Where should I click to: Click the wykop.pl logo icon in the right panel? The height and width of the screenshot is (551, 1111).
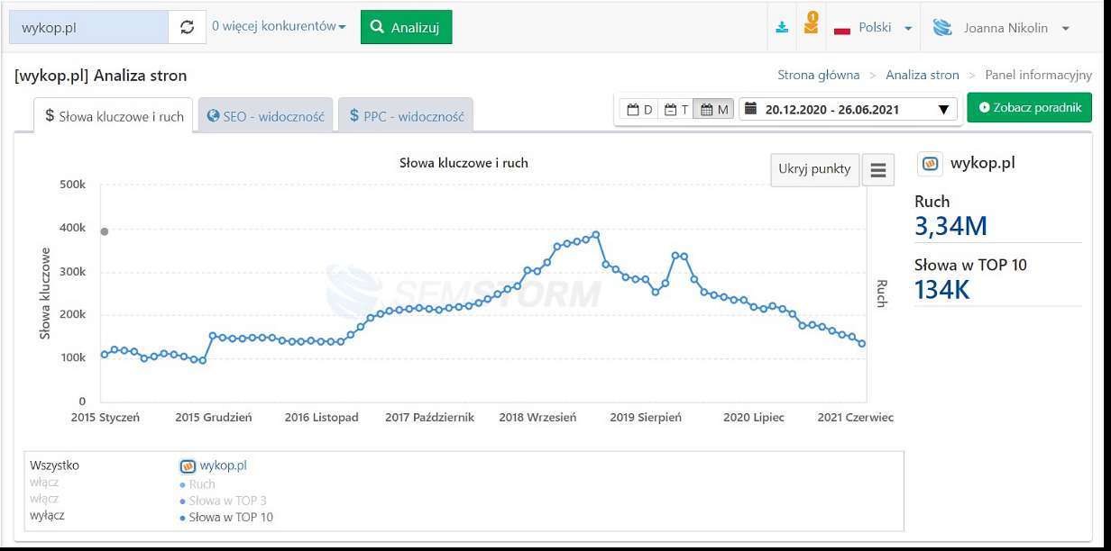pyautogui.click(x=930, y=164)
